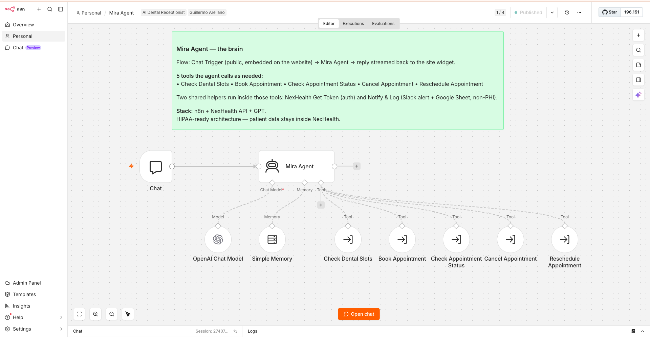The width and height of the screenshot is (650, 337).
Task: Collapse sidebar with panel toggle icon
Action: tap(61, 9)
